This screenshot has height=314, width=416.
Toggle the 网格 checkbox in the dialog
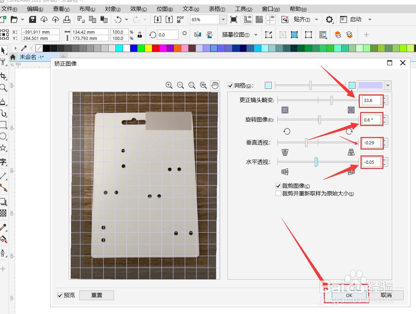pyautogui.click(x=230, y=85)
